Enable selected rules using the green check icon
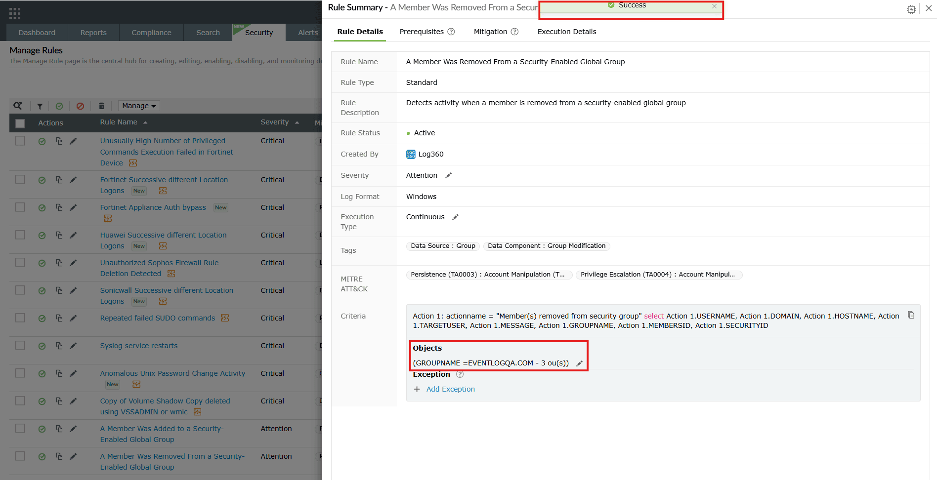The width and height of the screenshot is (937, 480). [x=60, y=106]
